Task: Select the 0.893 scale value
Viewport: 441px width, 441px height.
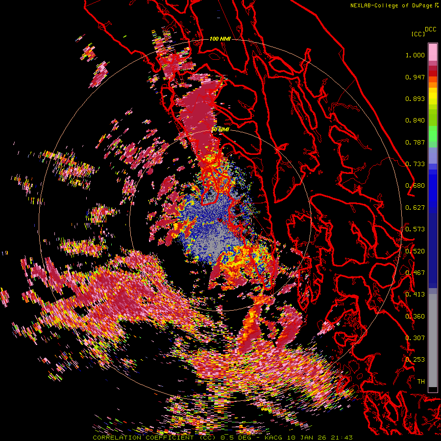Action: tap(415, 98)
